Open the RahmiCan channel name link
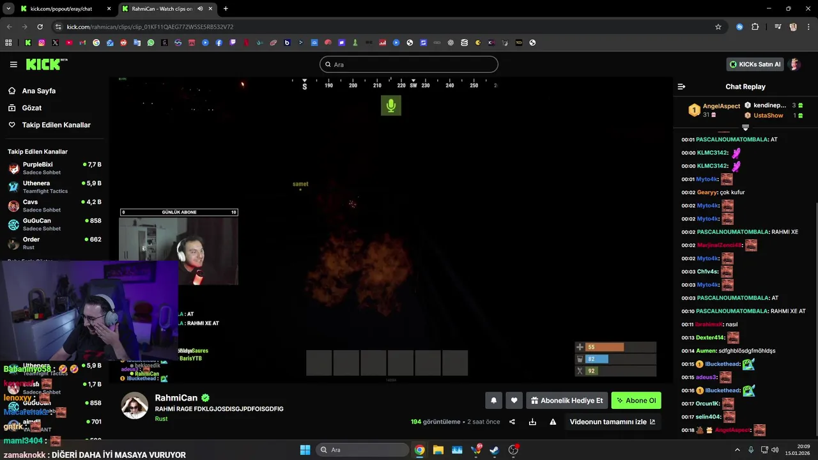The height and width of the screenshot is (460, 818). [176, 398]
